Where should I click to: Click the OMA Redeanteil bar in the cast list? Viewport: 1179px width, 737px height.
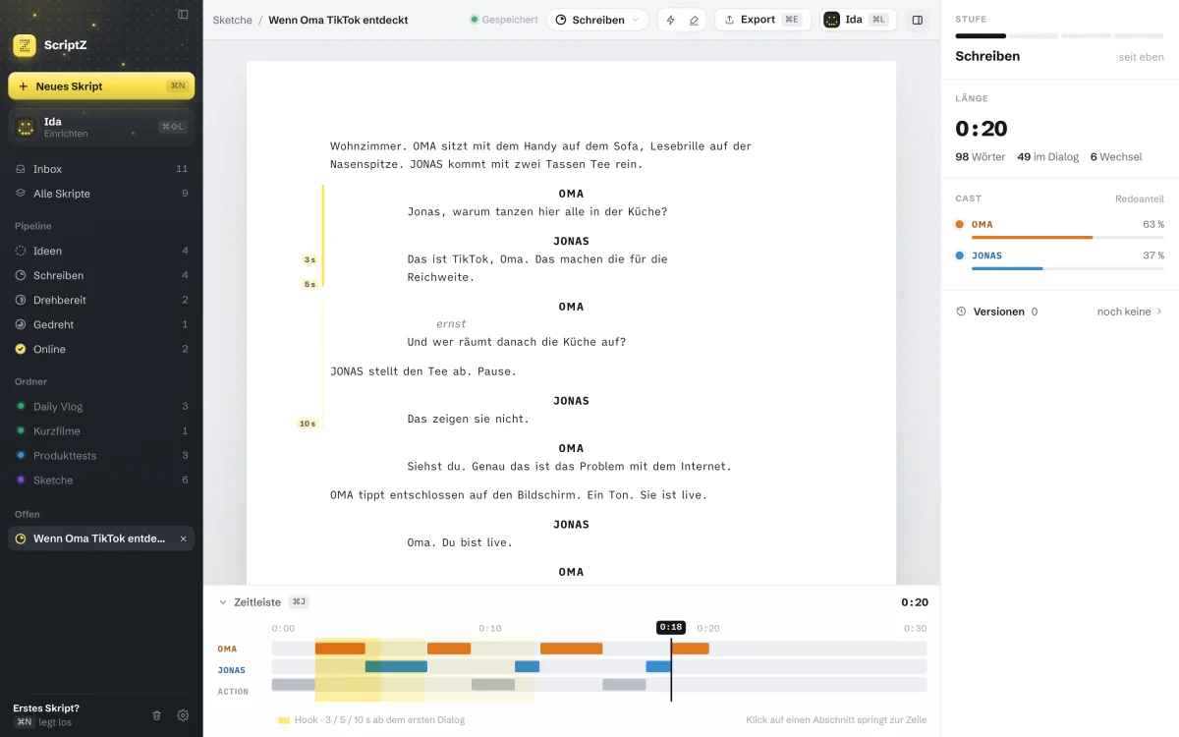tap(1068, 237)
